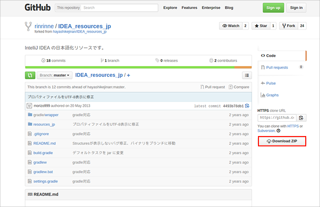Click the gradlew.bat file icon
This screenshot has height=207, width=320.
(x=30, y=172)
